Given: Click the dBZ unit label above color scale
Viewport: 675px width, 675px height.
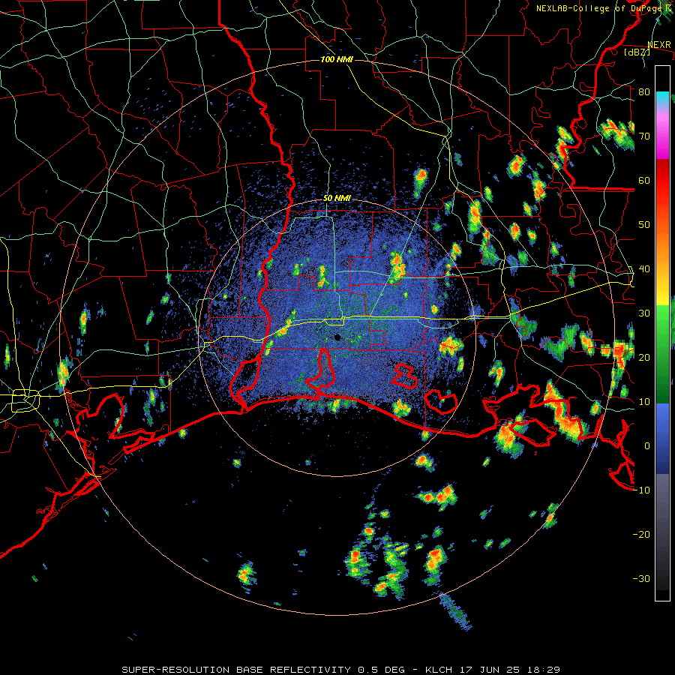Looking at the screenshot, I should (637, 52).
